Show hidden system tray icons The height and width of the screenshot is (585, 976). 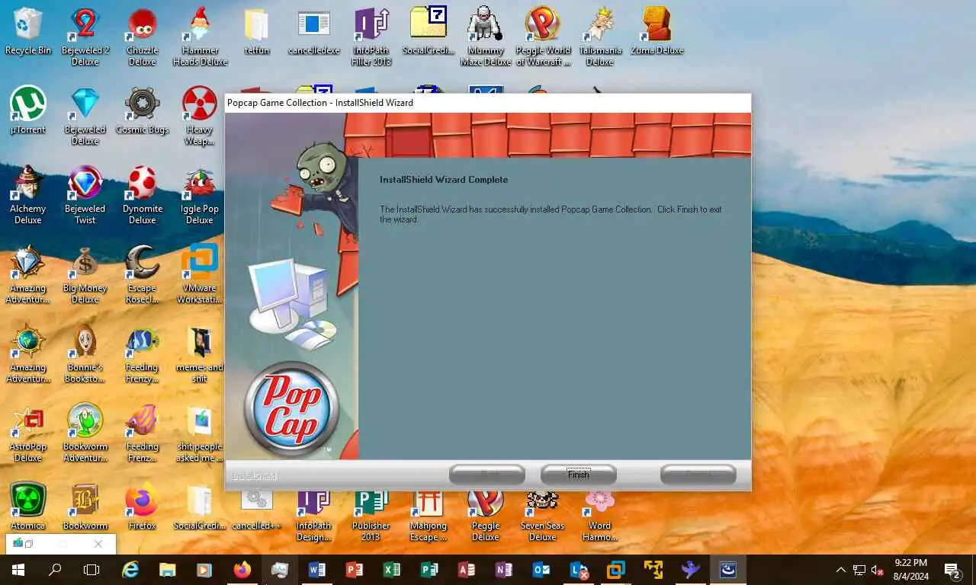click(x=841, y=570)
